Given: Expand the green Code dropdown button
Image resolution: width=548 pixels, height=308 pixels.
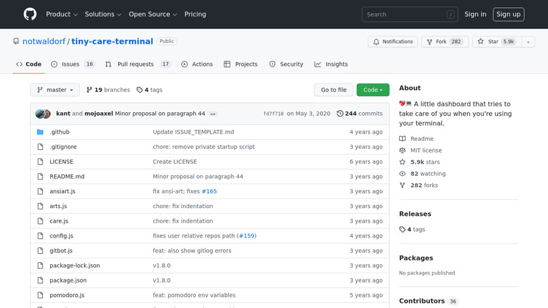Looking at the screenshot, I should point(373,90).
